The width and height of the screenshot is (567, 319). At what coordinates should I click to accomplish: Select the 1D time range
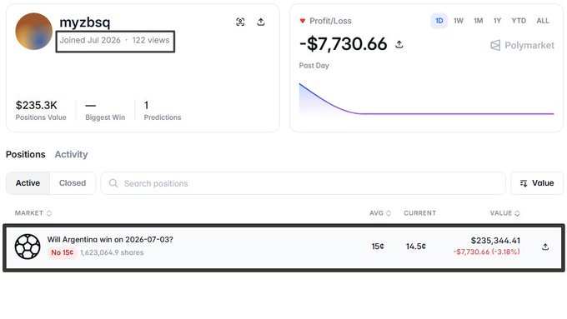pyautogui.click(x=439, y=21)
